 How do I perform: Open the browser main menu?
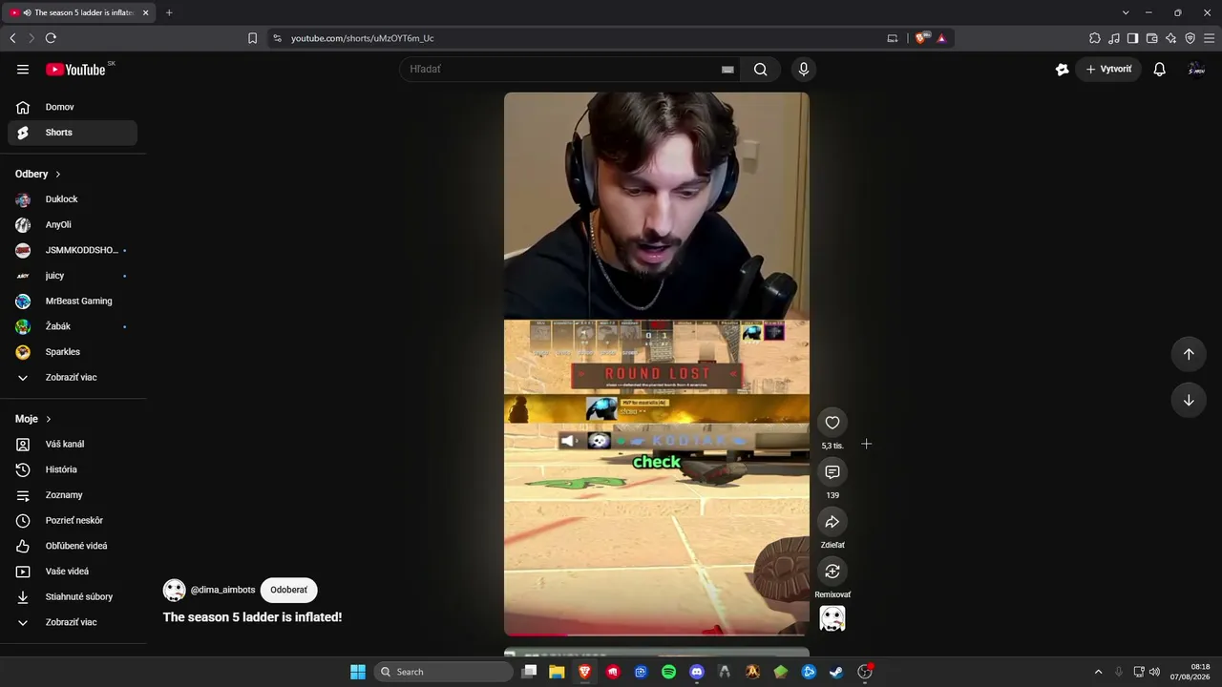coord(1210,38)
